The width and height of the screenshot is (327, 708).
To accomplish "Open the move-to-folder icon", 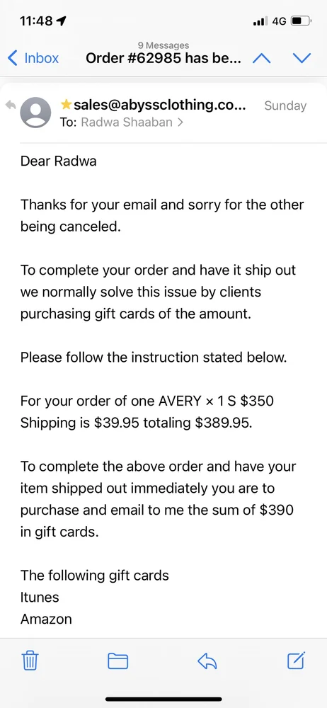I will (118, 661).
